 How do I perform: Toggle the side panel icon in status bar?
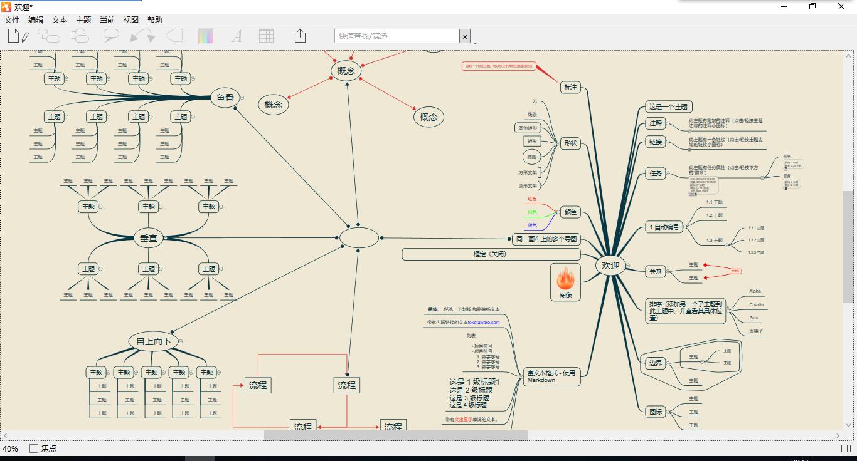[846, 448]
